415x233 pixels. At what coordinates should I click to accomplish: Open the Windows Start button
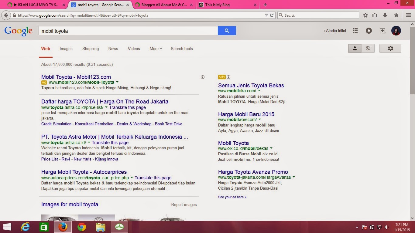(x=7, y=227)
